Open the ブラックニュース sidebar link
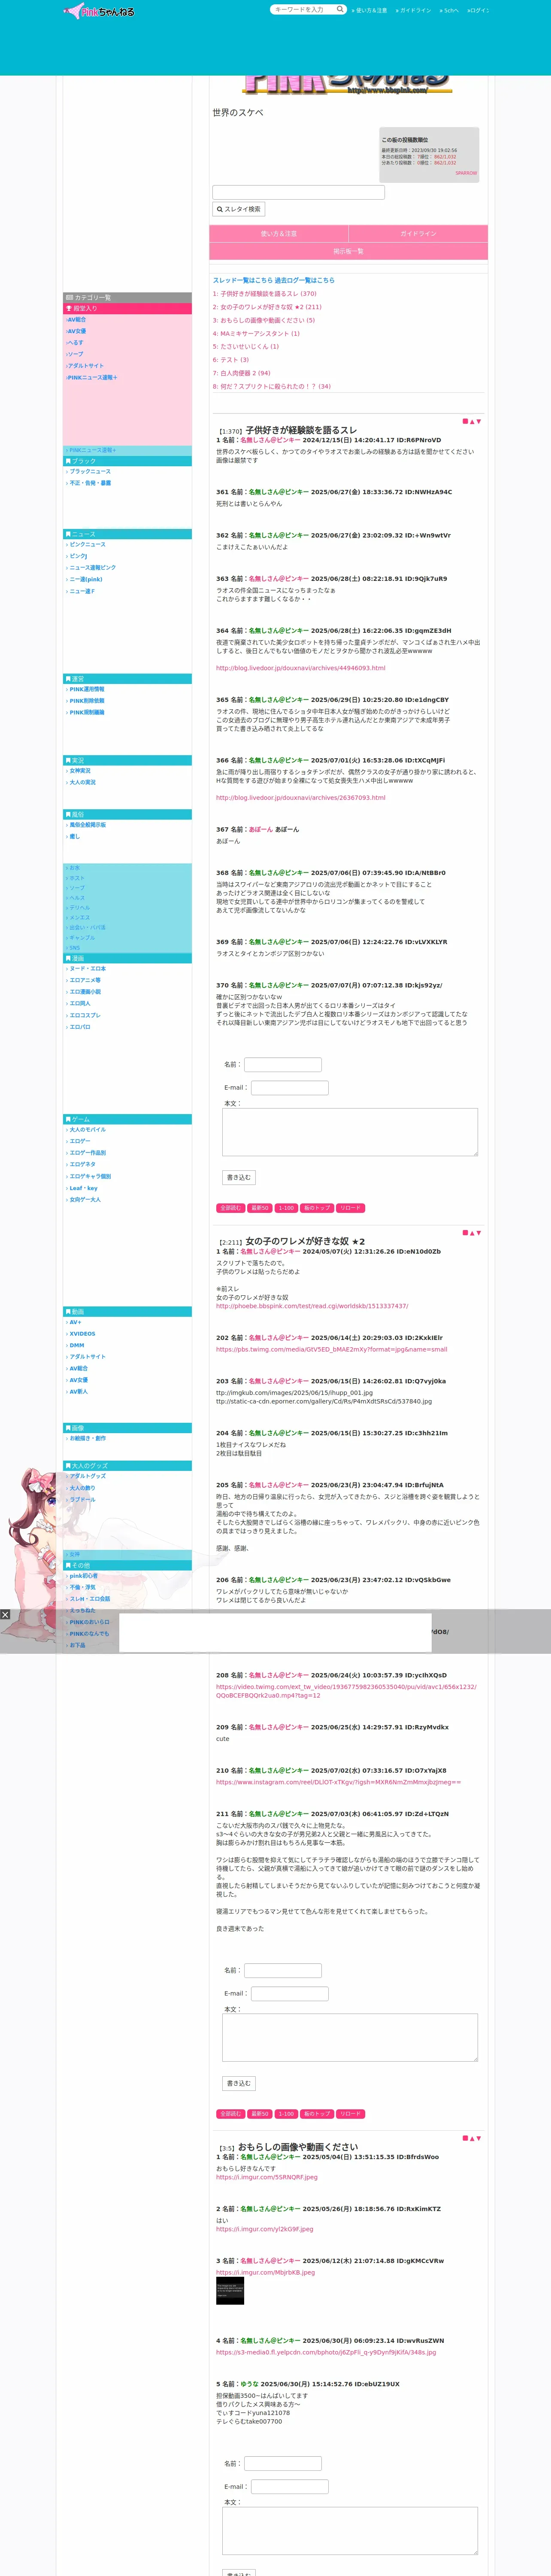 click(90, 471)
